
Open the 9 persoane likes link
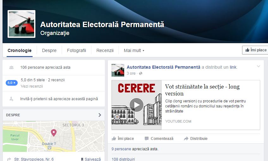[121, 149]
